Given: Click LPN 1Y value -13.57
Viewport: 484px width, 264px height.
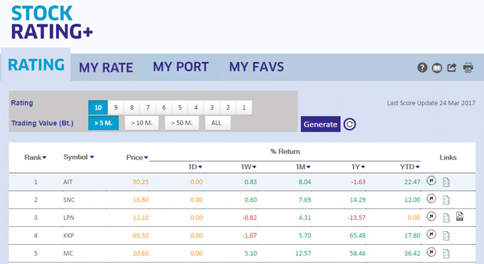Looking at the screenshot, I should pyautogui.click(x=357, y=218).
